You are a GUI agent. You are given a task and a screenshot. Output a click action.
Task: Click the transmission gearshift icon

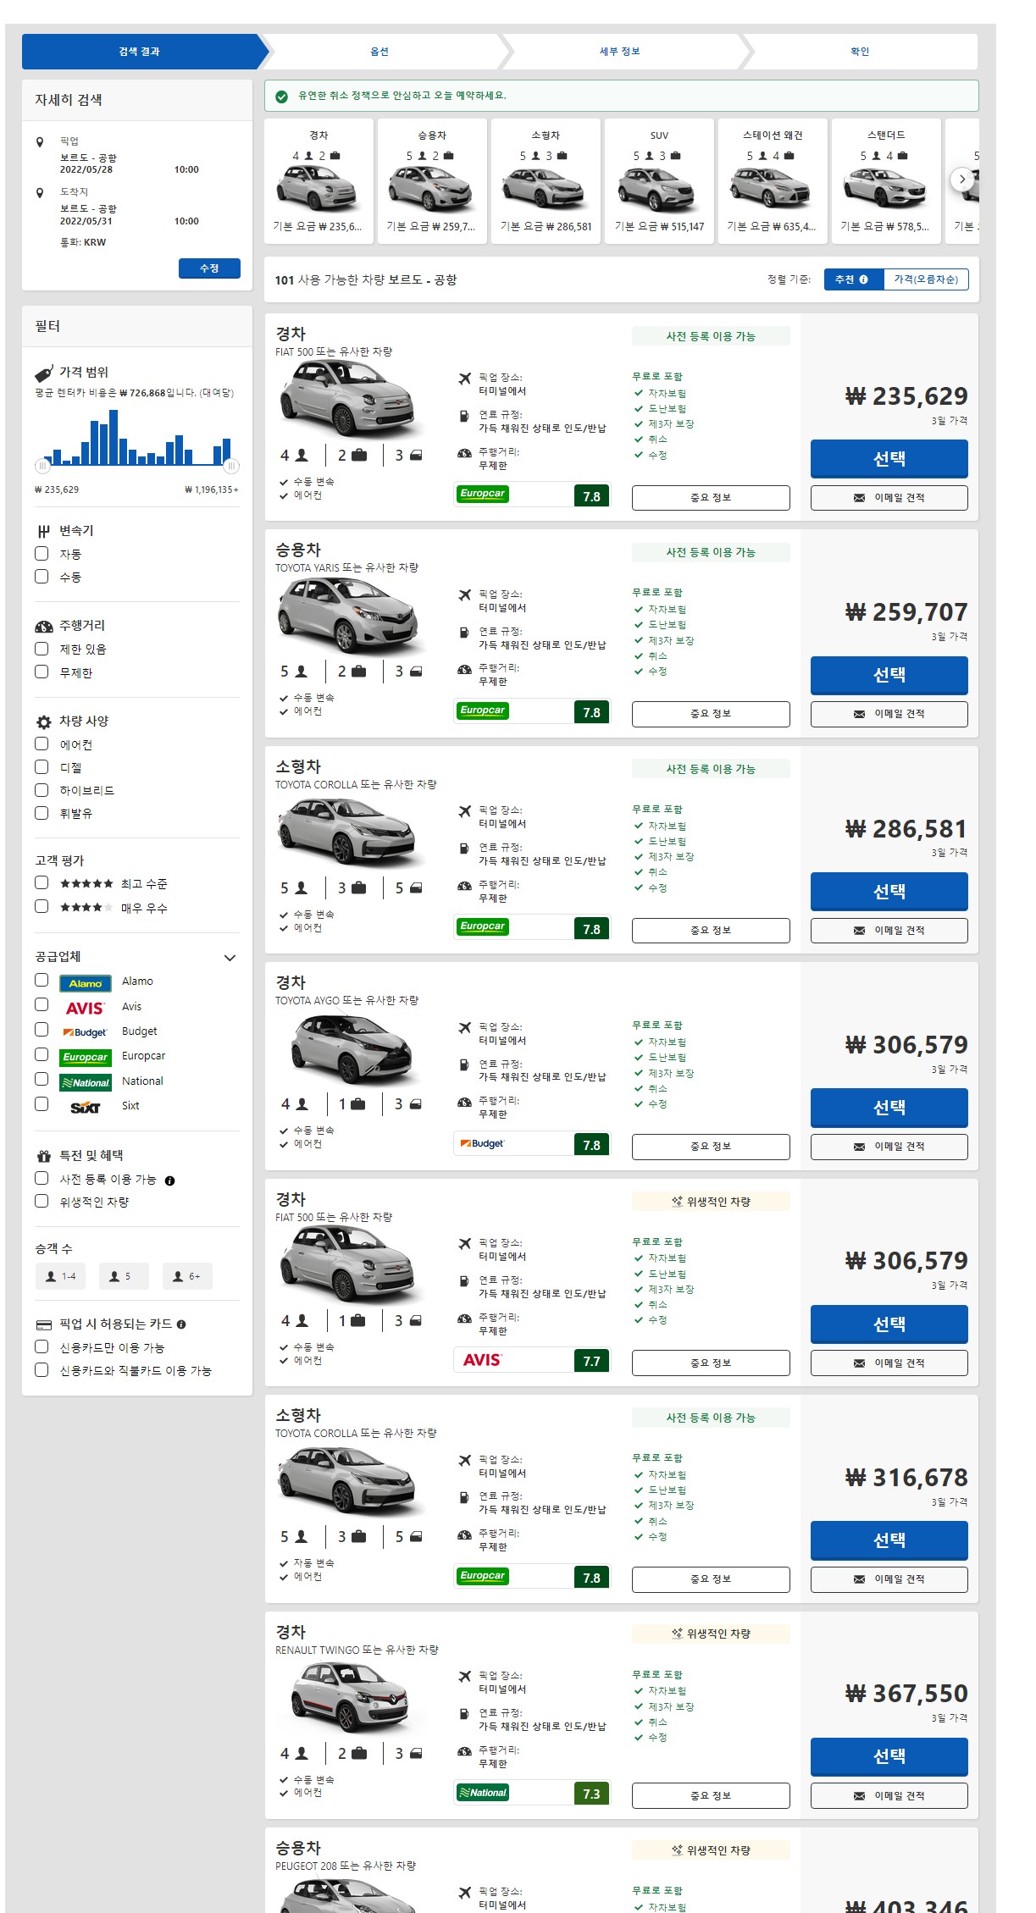coord(44,531)
